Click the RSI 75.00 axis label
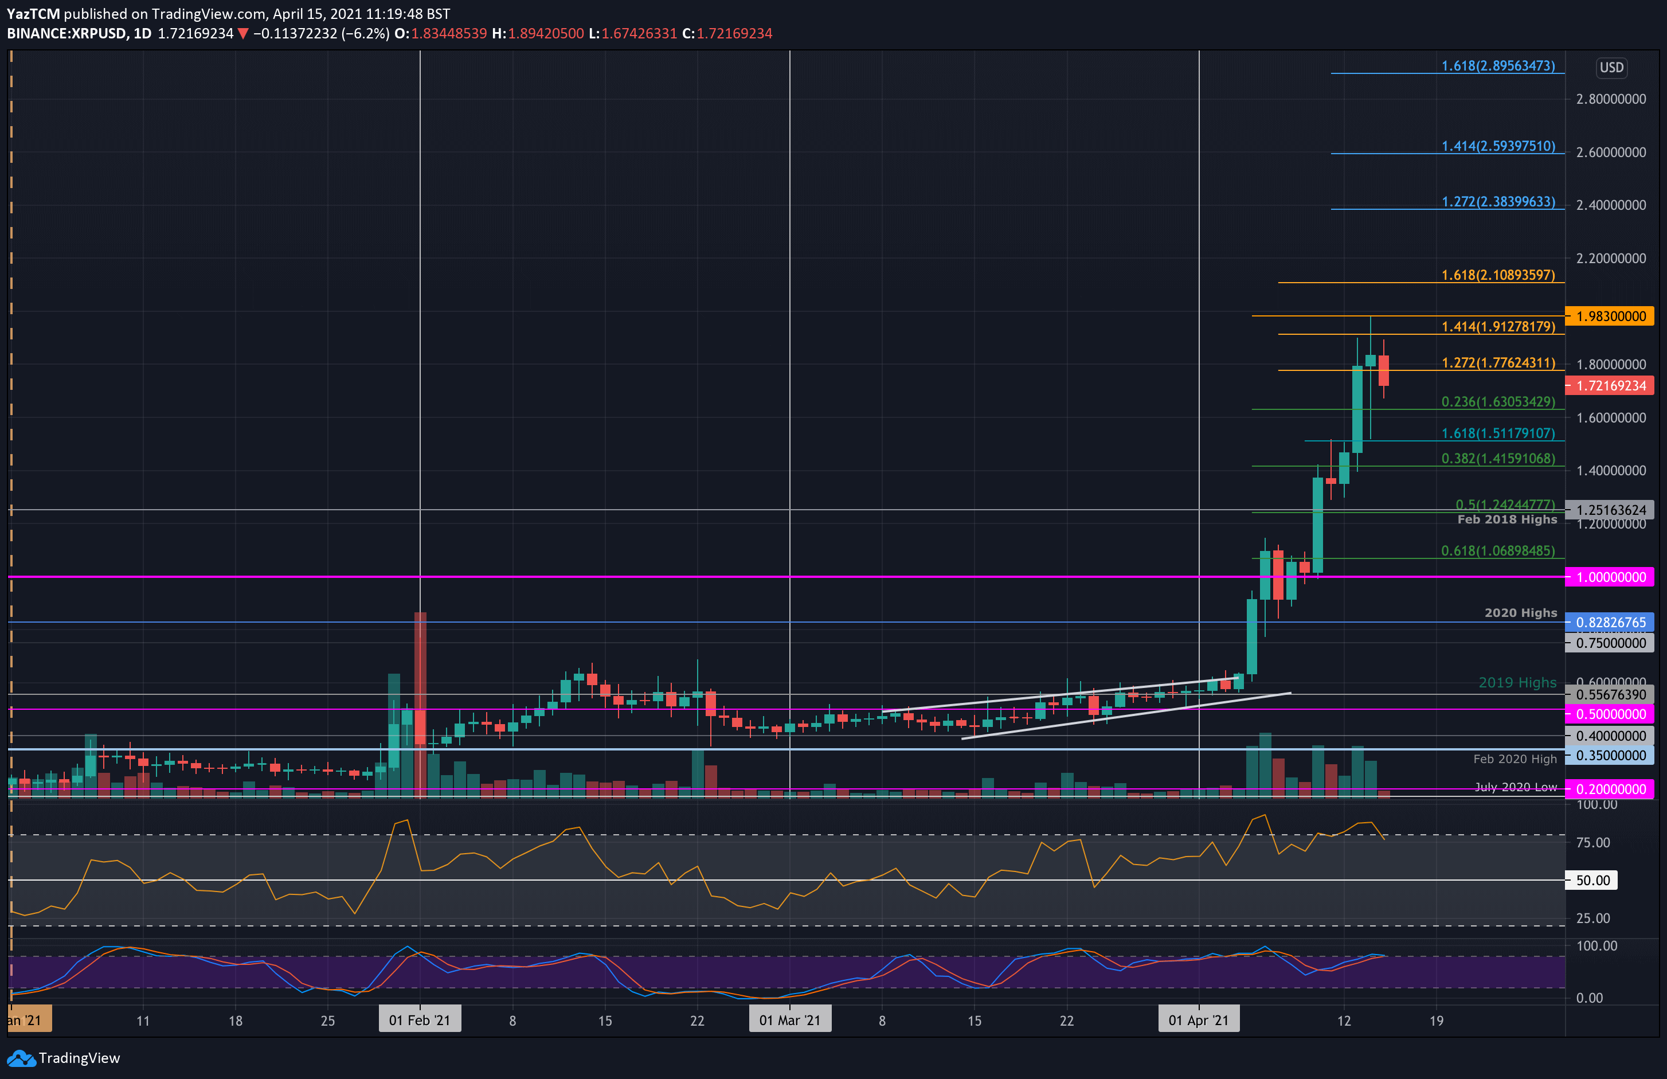The image size is (1667, 1079). 1592,842
